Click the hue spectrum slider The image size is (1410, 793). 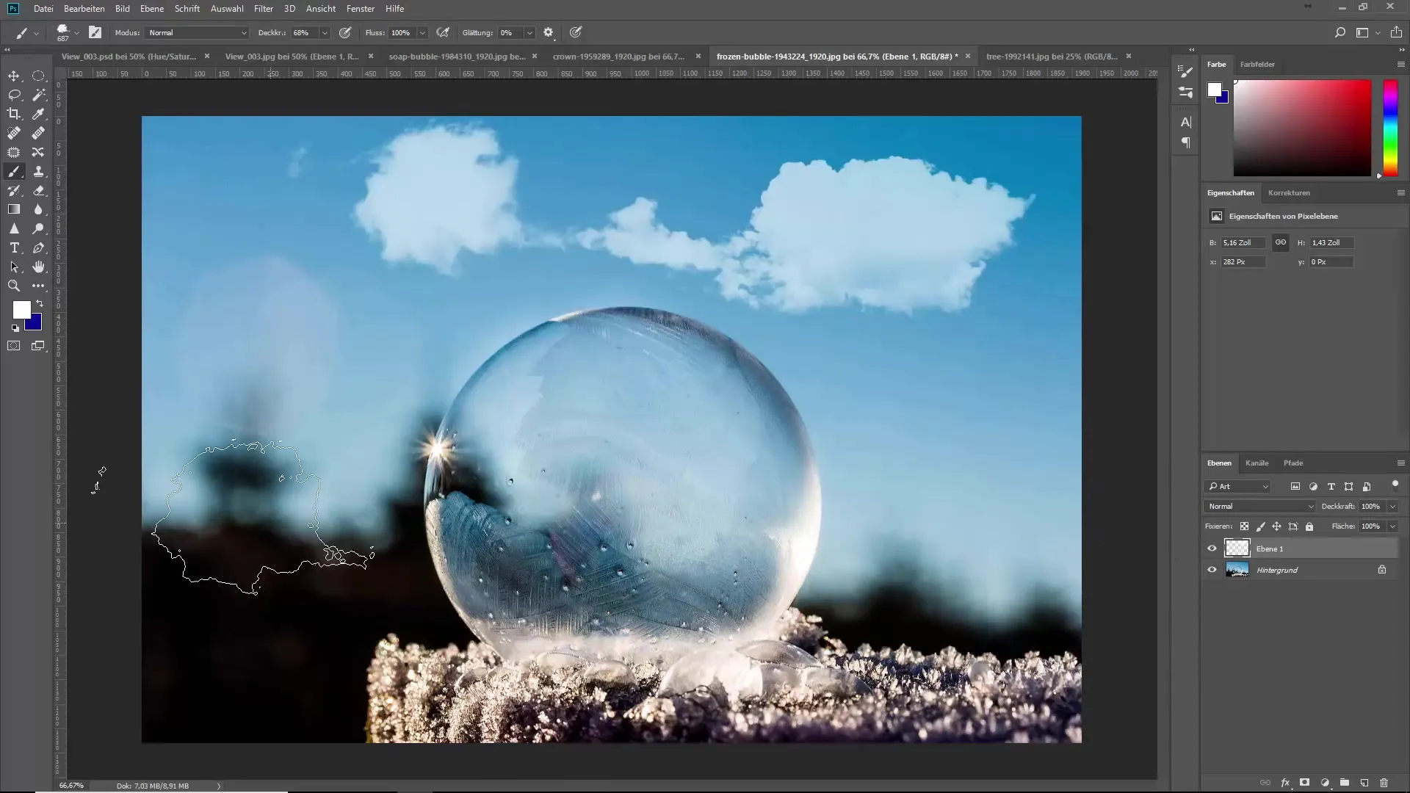coord(1390,128)
